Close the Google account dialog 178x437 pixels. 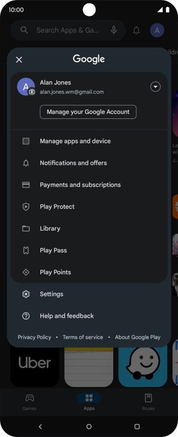(19, 60)
